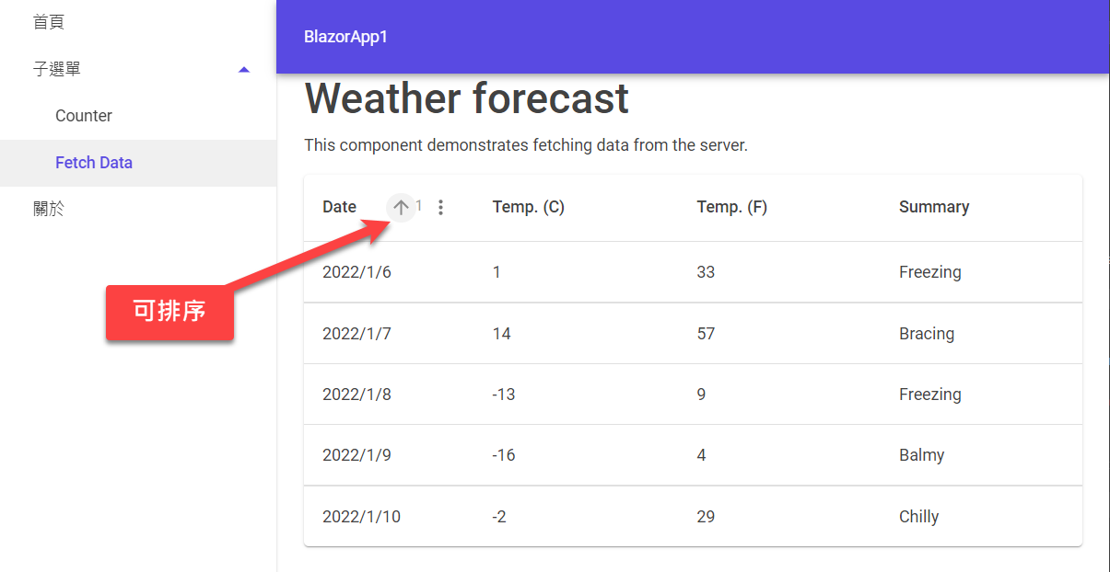Click the Date column sort arrow icon
This screenshot has width=1110, height=572.
[x=401, y=208]
